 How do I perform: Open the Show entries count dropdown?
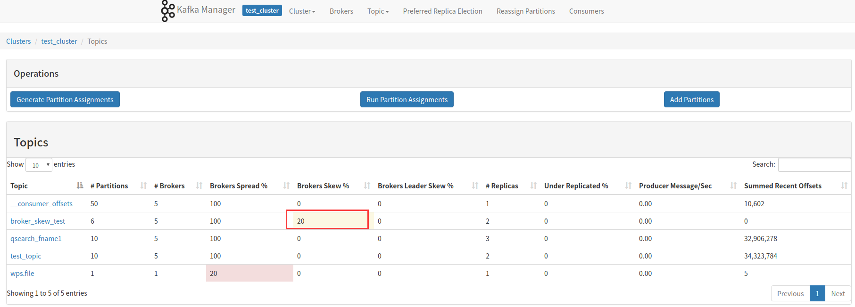point(39,165)
